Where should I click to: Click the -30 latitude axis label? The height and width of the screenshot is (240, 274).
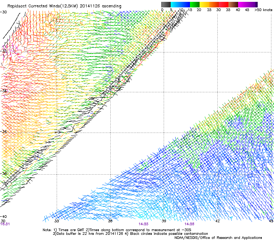click(x=3, y=12)
